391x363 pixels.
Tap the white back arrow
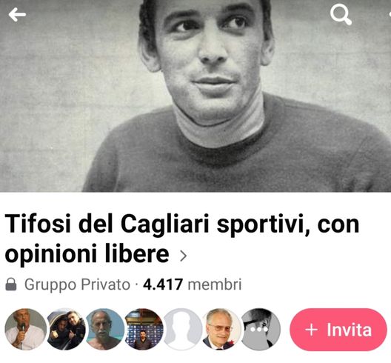(17, 15)
